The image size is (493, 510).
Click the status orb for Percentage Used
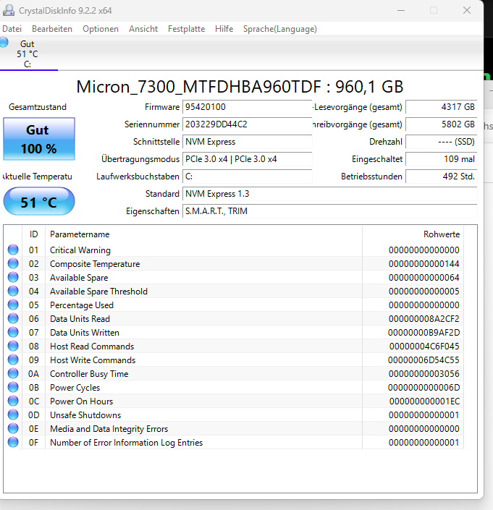(x=13, y=305)
